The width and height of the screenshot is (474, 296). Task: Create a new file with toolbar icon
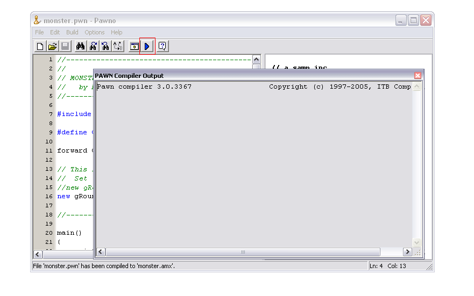[x=40, y=46]
